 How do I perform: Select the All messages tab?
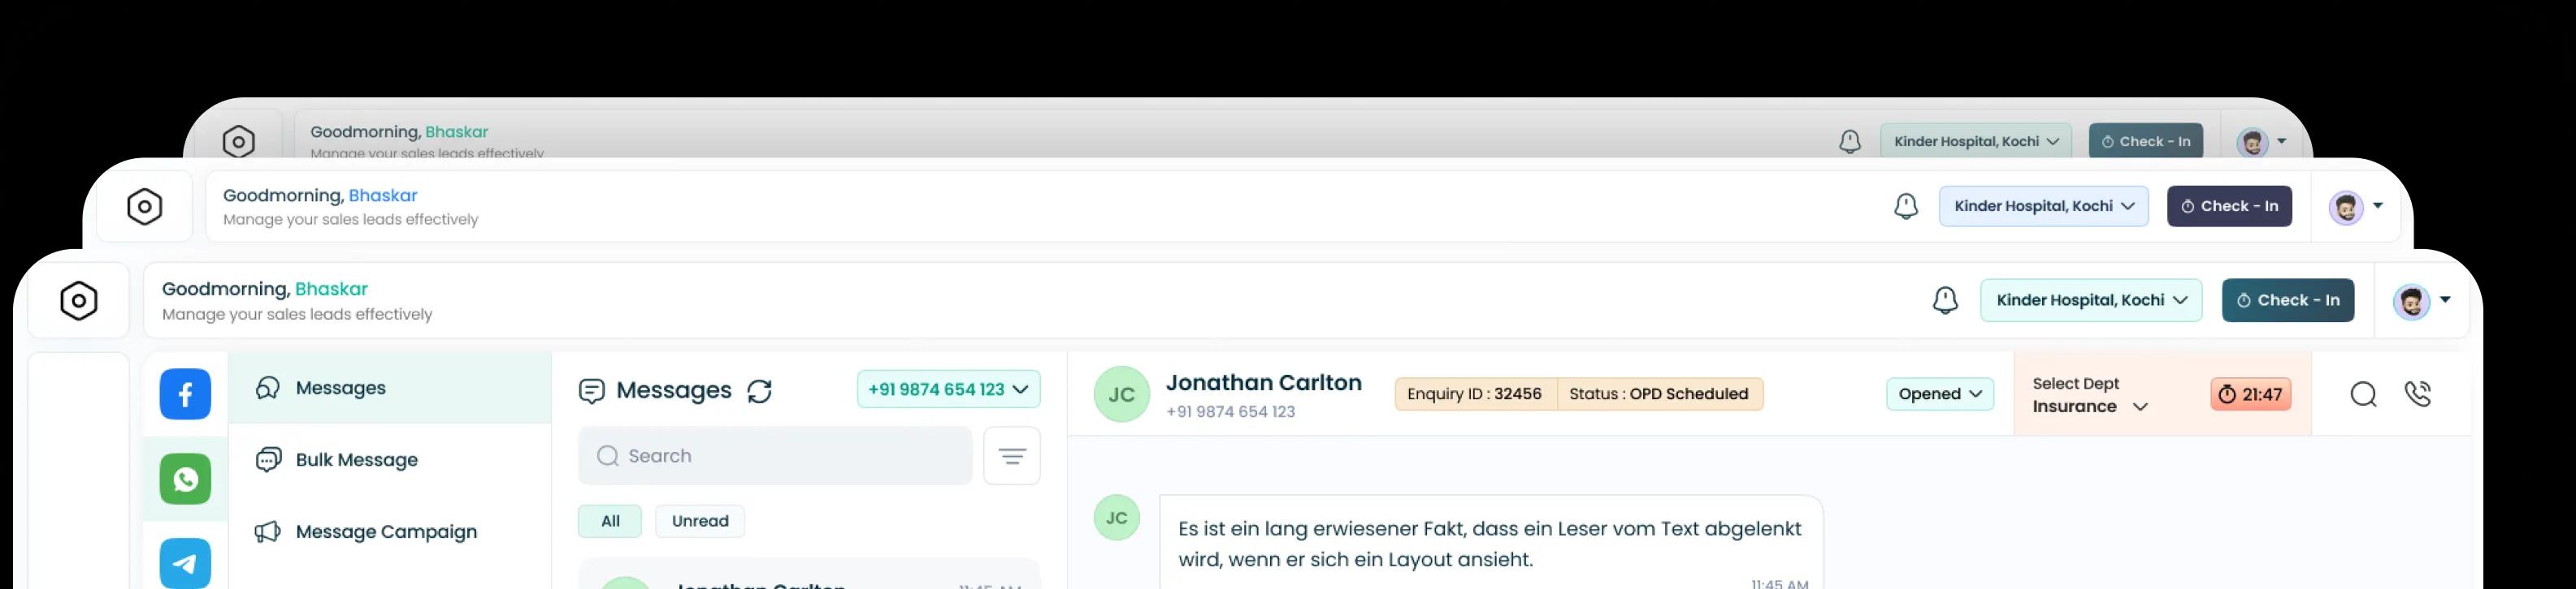pyautogui.click(x=610, y=521)
